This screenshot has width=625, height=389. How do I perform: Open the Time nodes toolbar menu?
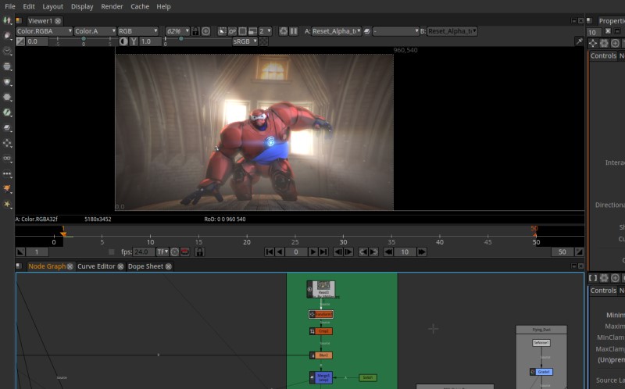click(x=7, y=51)
